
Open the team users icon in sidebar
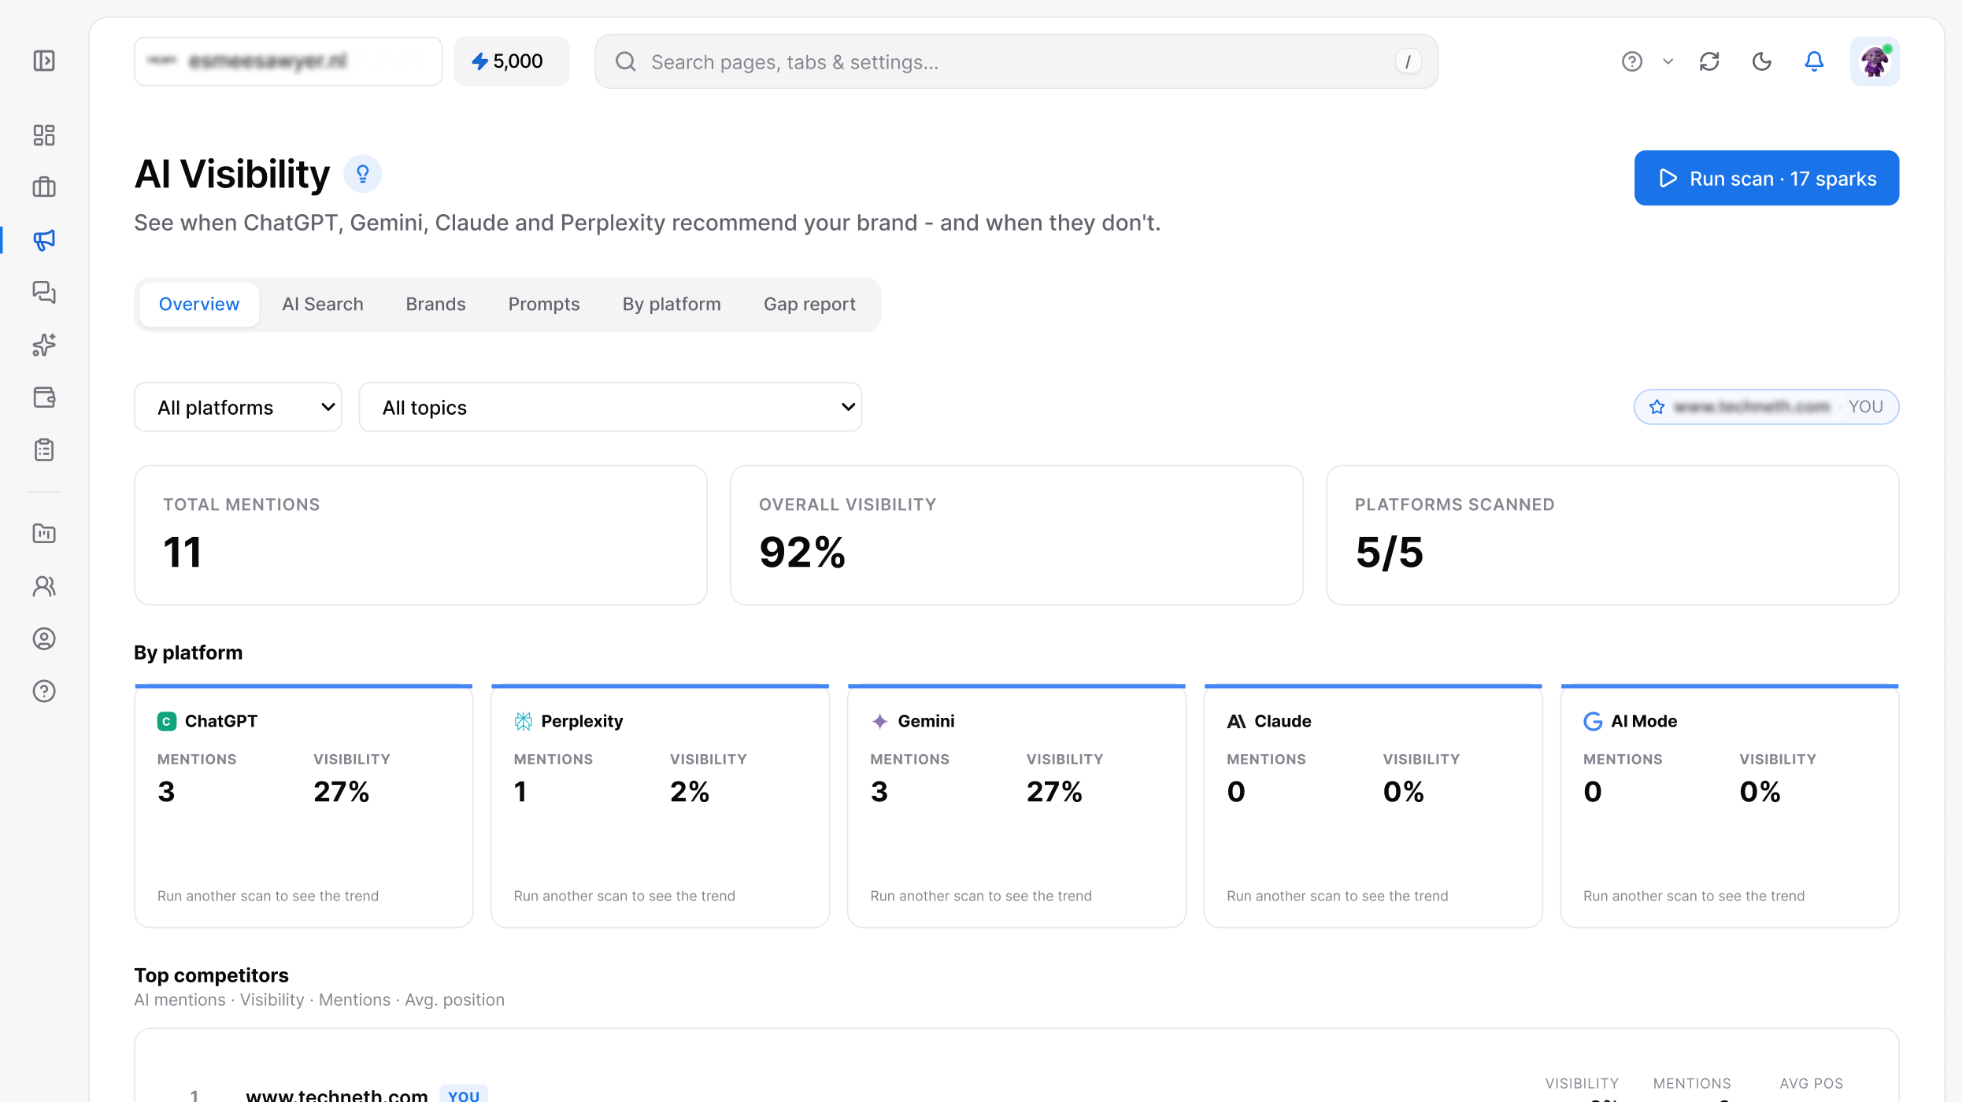[x=44, y=586]
